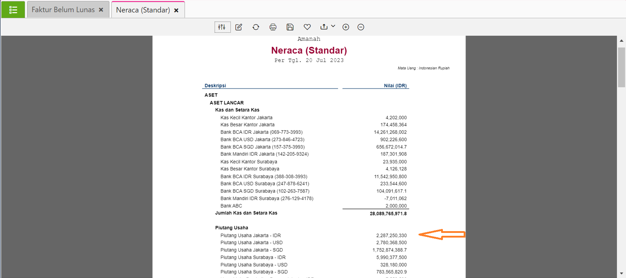Zoom out with minus circle icon
Screen dimensions: 626x278
(x=361, y=27)
